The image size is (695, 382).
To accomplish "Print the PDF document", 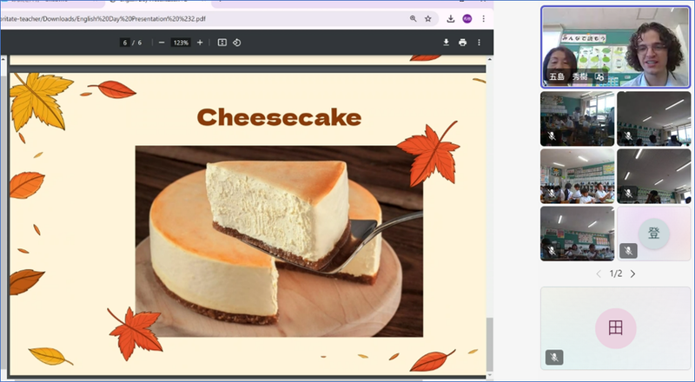I will tap(462, 43).
